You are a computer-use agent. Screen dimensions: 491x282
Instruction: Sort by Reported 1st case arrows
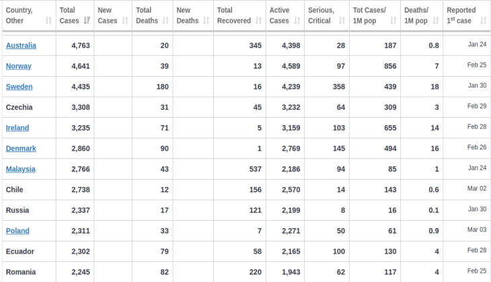(483, 21)
